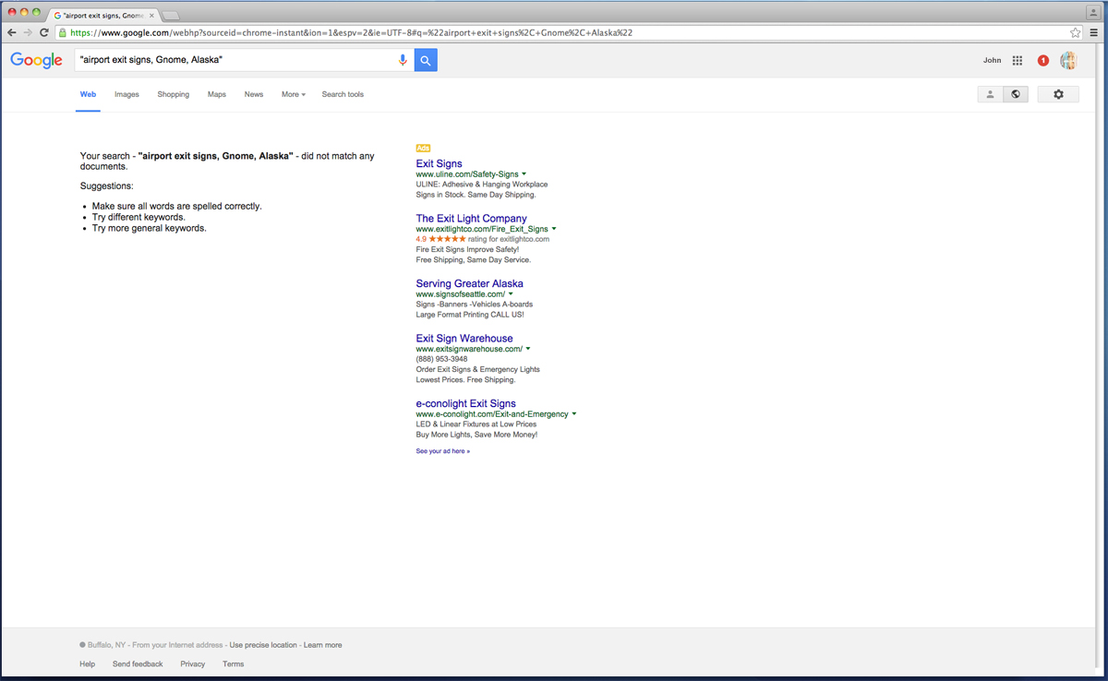Expand the arrow beside www.exitsignwarehouse.com
This screenshot has width=1108, height=681.
coord(528,349)
